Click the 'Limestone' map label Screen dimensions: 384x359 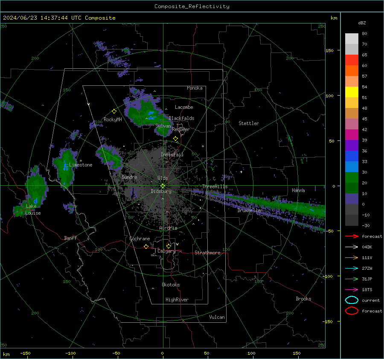click(81, 165)
